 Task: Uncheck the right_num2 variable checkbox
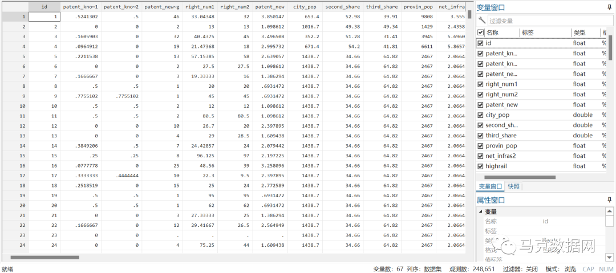point(480,94)
